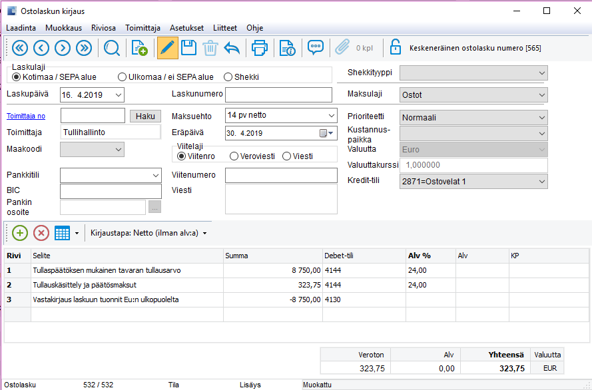This screenshot has height=390, width=592.
Task: Click the undo arrow icon
Action: (x=231, y=48)
